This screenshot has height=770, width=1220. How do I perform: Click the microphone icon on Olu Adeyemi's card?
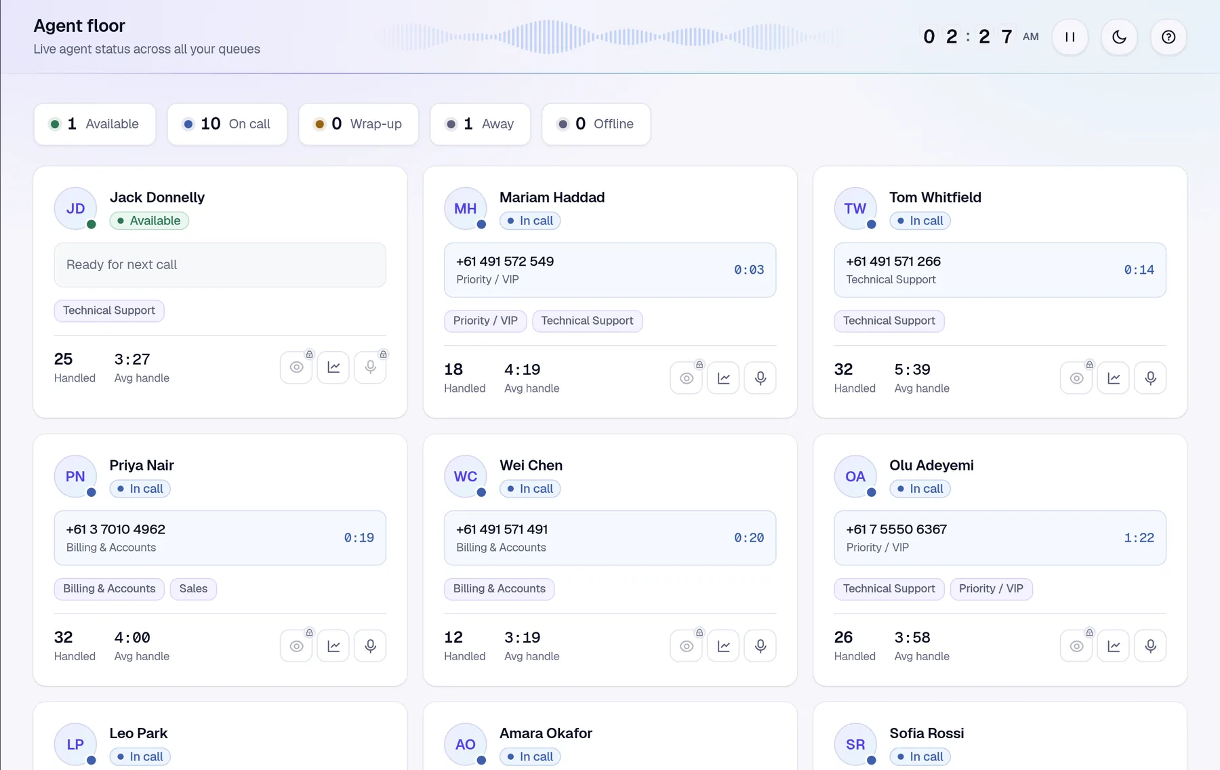tap(1150, 646)
